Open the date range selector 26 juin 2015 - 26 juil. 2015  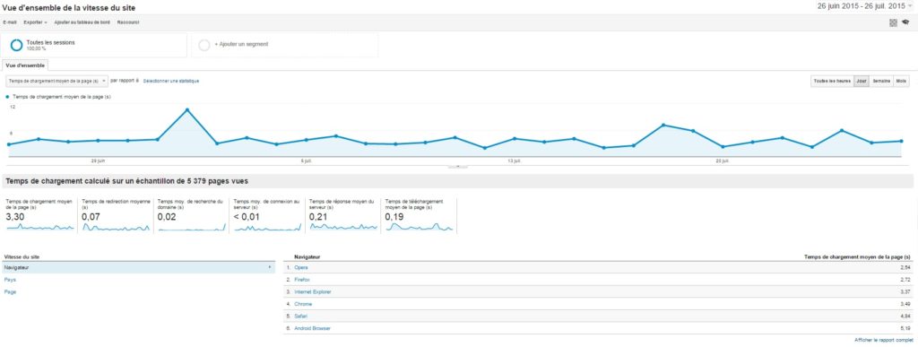866,6
